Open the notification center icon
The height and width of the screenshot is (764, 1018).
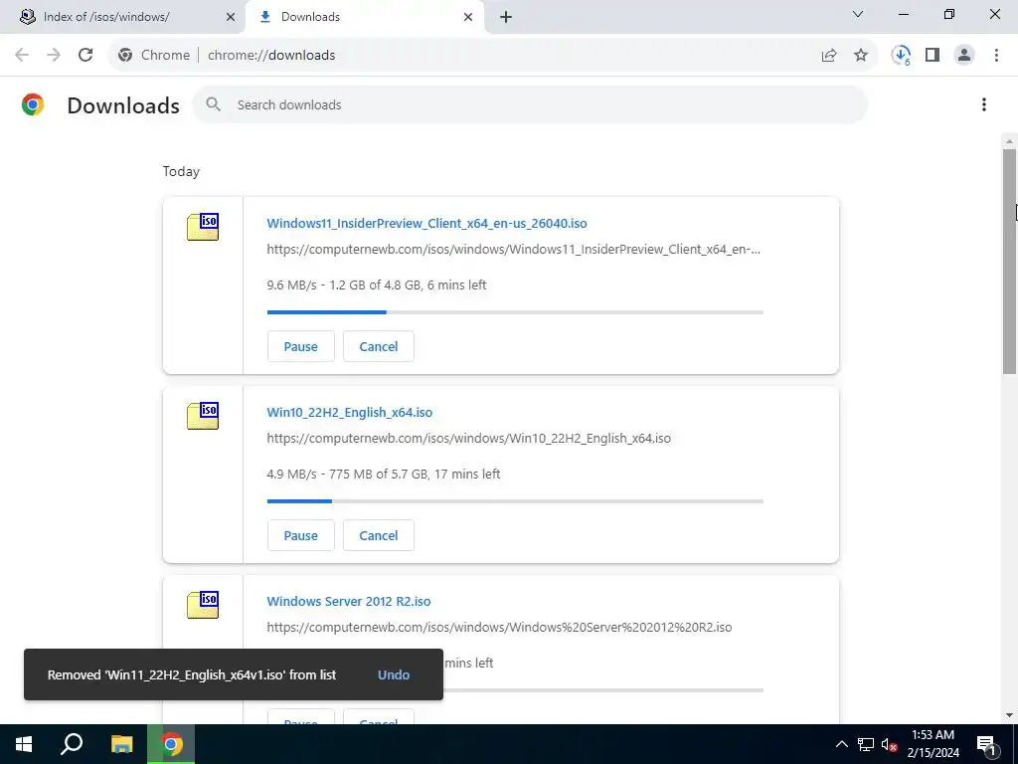[986, 744]
